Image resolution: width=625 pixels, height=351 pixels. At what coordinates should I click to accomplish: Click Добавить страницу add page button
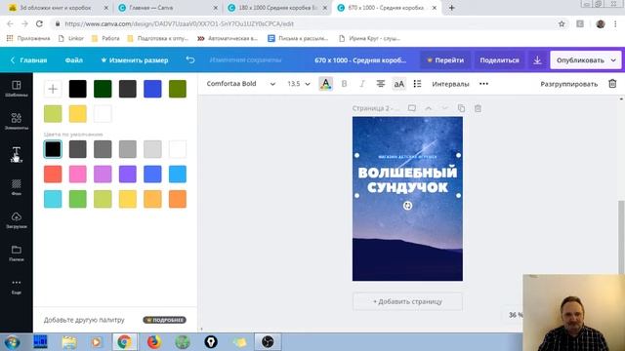pos(407,301)
